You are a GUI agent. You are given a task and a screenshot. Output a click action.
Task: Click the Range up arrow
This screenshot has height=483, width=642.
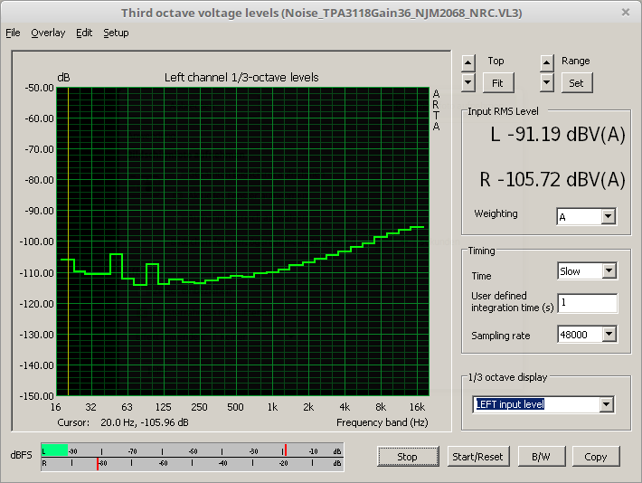546,62
